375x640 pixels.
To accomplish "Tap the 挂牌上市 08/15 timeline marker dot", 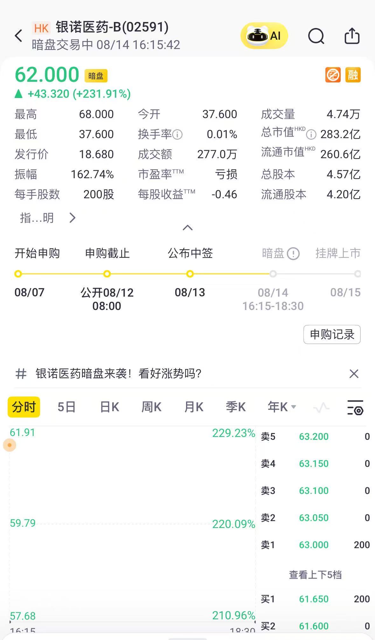I will (x=358, y=274).
